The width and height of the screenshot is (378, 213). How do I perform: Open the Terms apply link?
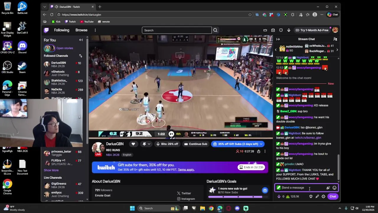click(186, 170)
